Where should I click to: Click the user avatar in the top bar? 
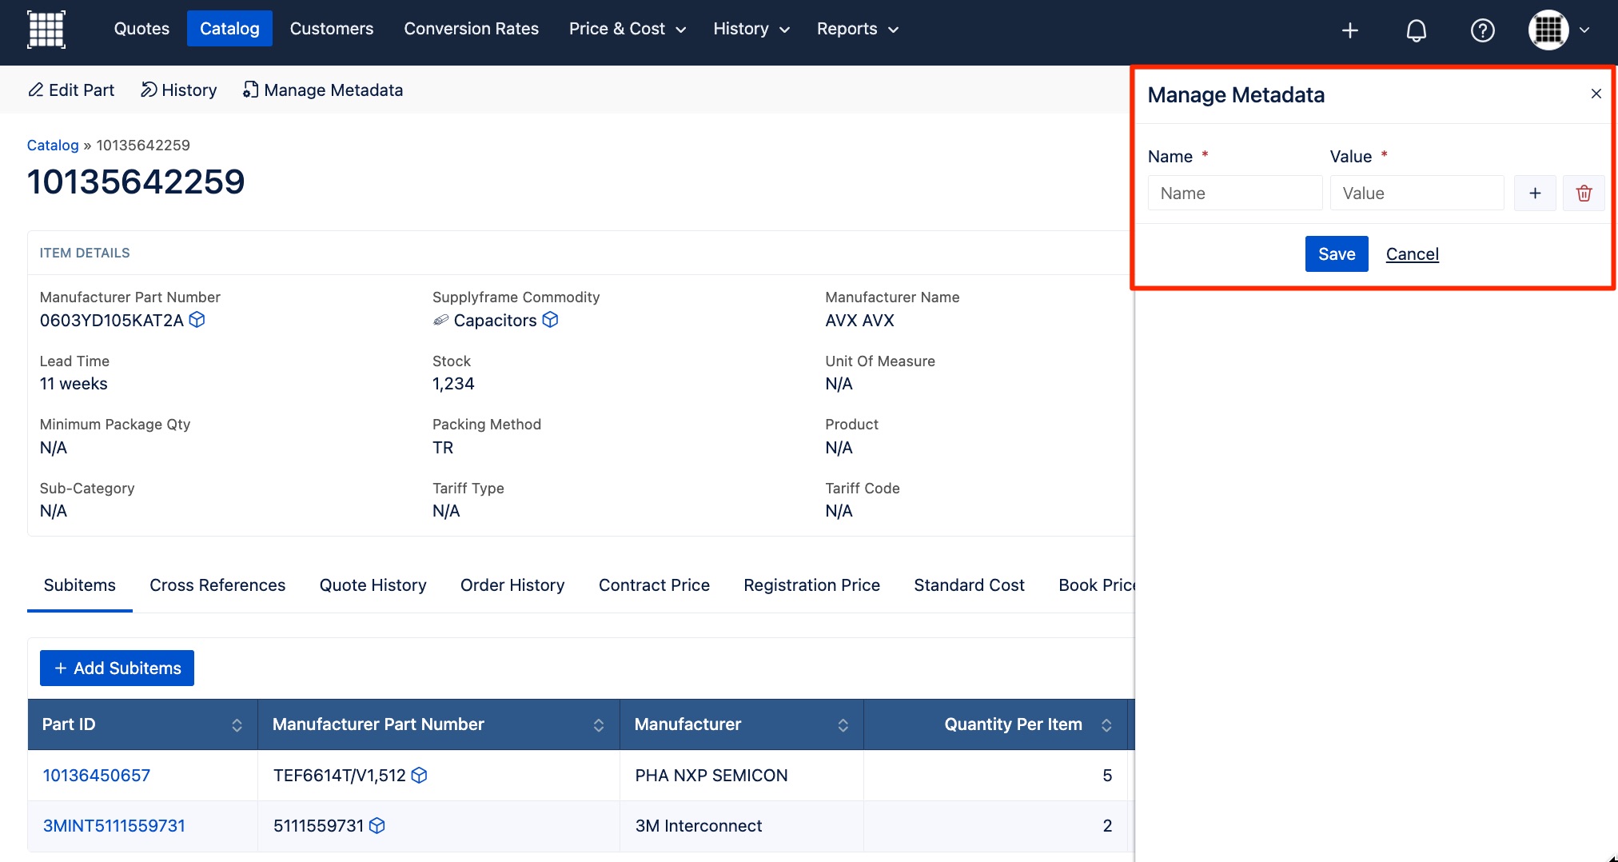coord(1548,30)
